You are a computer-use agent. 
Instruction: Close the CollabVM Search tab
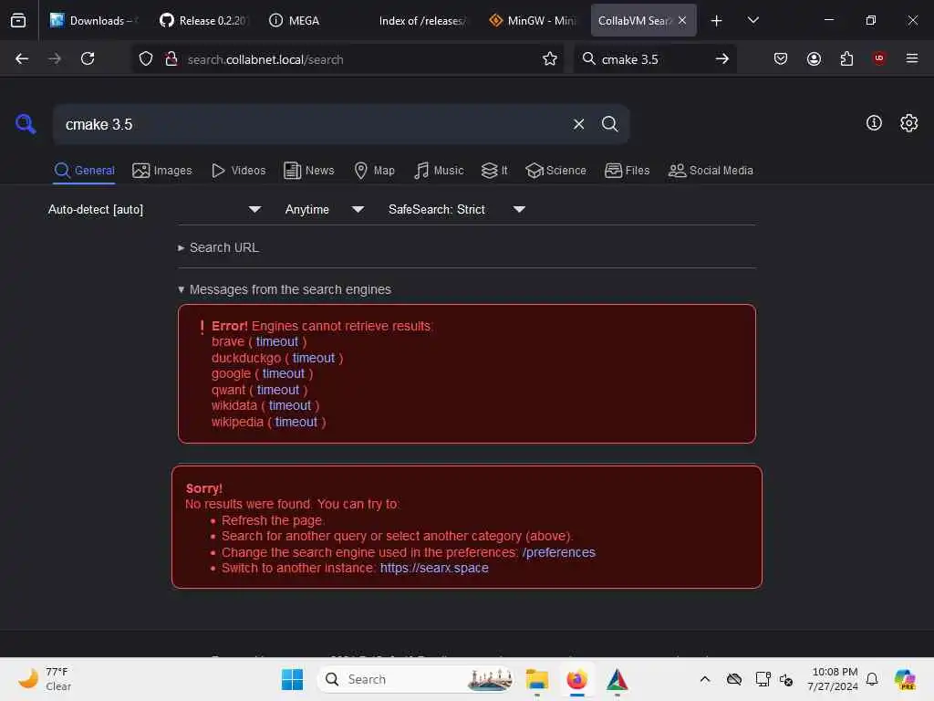point(682,20)
